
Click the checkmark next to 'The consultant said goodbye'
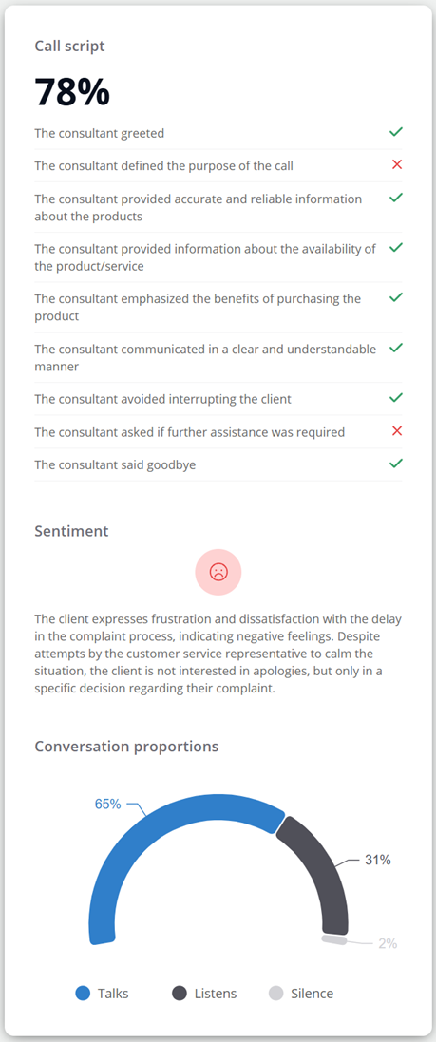[396, 464]
